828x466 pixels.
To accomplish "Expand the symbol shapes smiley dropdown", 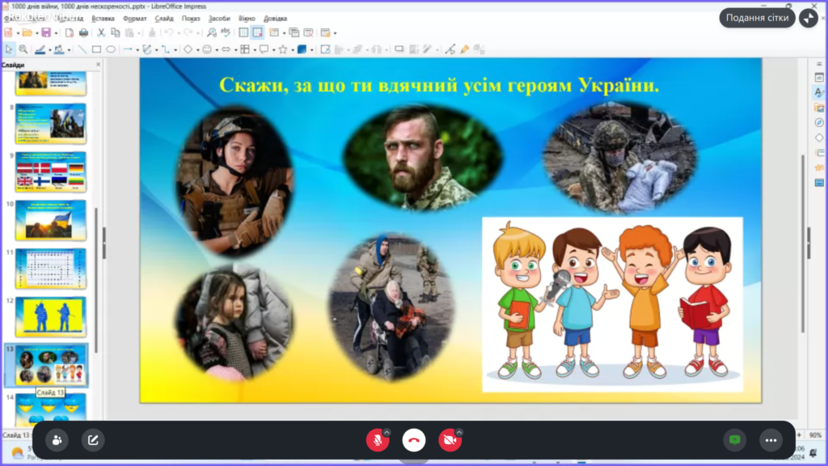I will pyautogui.click(x=216, y=49).
